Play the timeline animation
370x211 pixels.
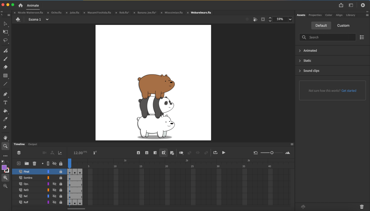(224, 153)
